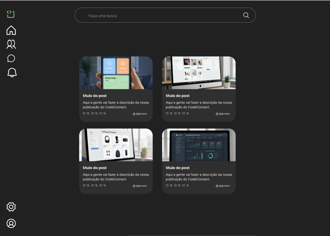Click giovana's avatar in smart home card
Viewport: 330px width, 236px height.
pyautogui.click(x=134, y=114)
